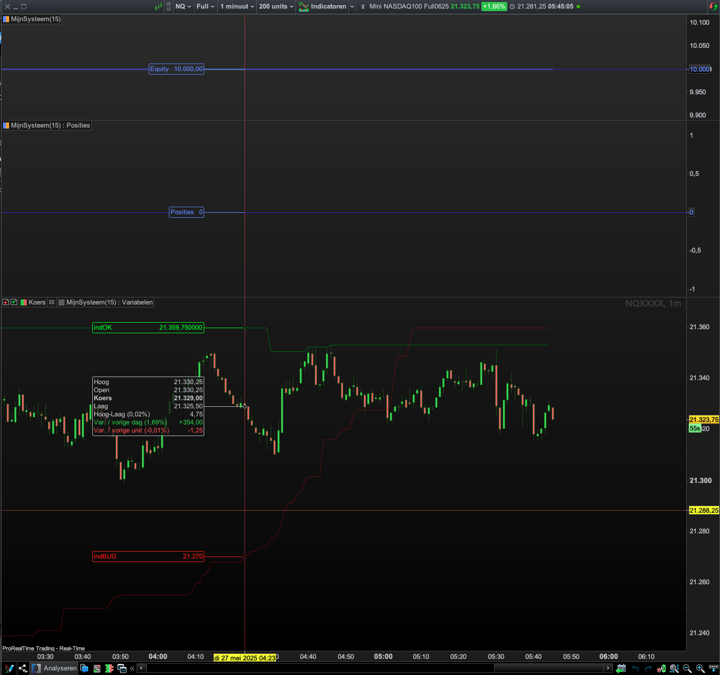Open the go-to-date calendar icon
The image size is (720, 675).
point(621,668)
